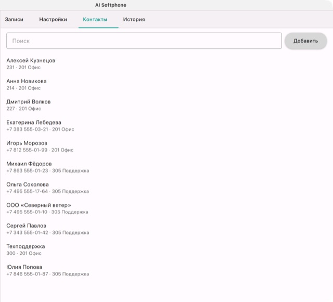333x302 pixels.
Task: Click number 231 · 201 Офис
Action: click(x=23, y=68)
